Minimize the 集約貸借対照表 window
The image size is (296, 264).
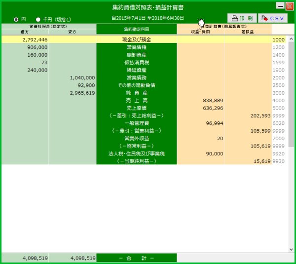280,6
